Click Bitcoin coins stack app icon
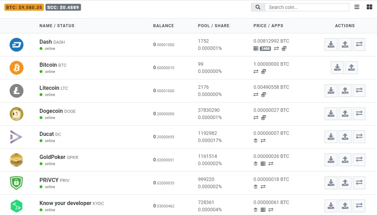This screenshot has height=215, width=377. click(x=264, y=72)
